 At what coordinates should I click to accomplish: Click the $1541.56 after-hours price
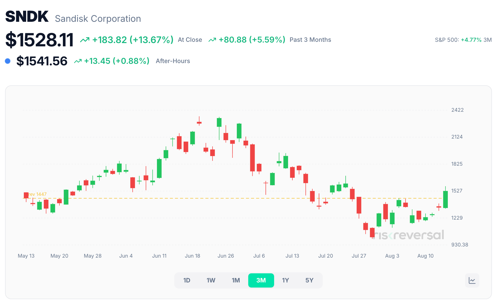pos(42,61)
